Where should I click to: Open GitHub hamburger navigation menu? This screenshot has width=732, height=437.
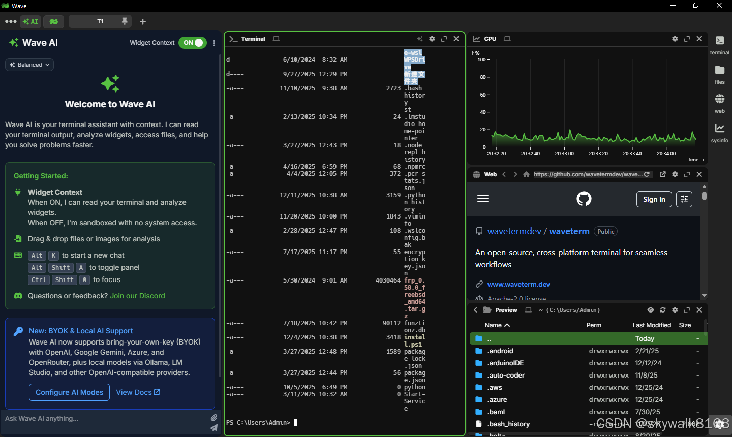coord(483,199)
